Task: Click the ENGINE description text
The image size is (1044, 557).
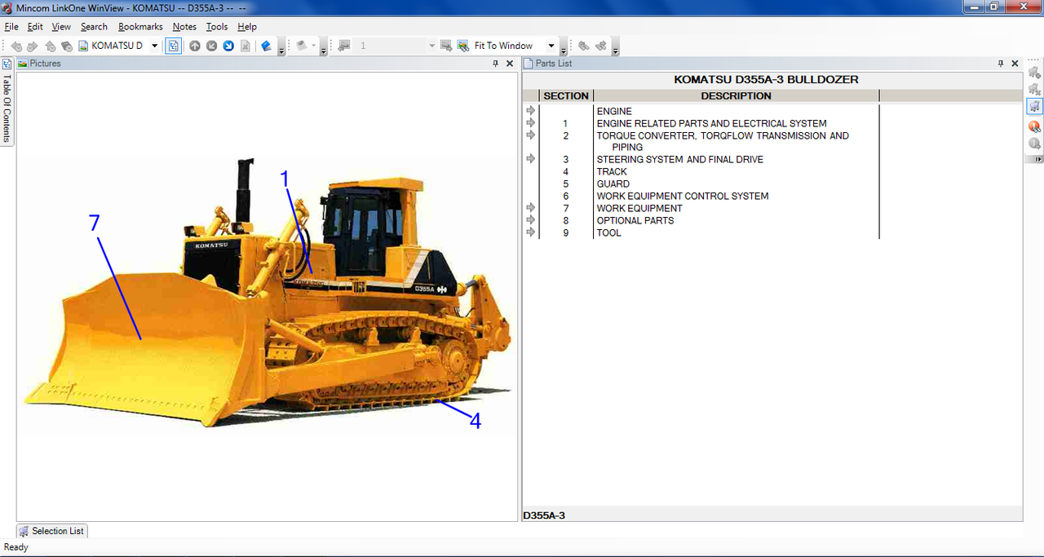Action: pyautogui.click(x=614, y=111)
